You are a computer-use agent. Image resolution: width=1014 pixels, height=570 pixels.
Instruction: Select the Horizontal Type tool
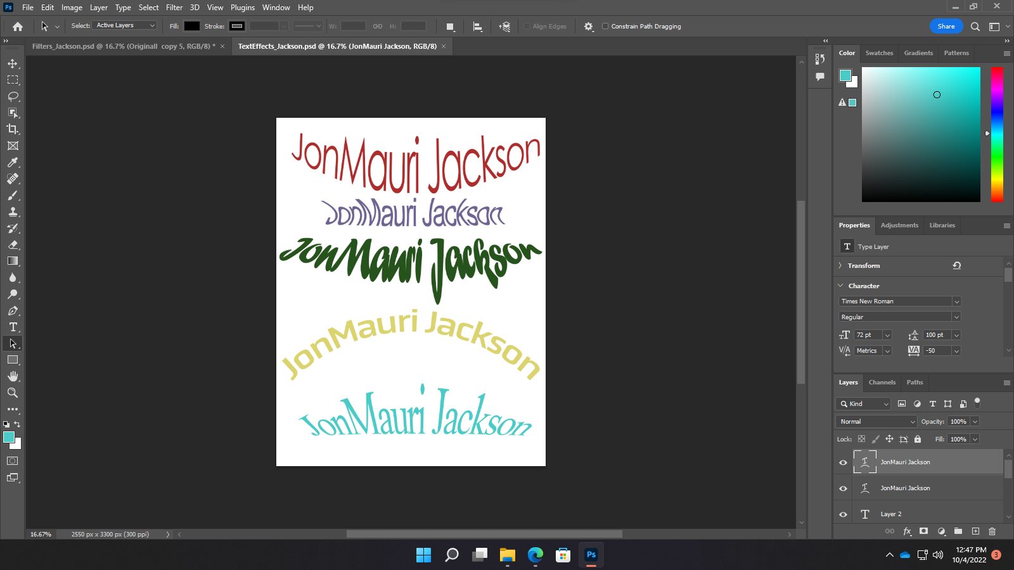(x=13, y=327)
